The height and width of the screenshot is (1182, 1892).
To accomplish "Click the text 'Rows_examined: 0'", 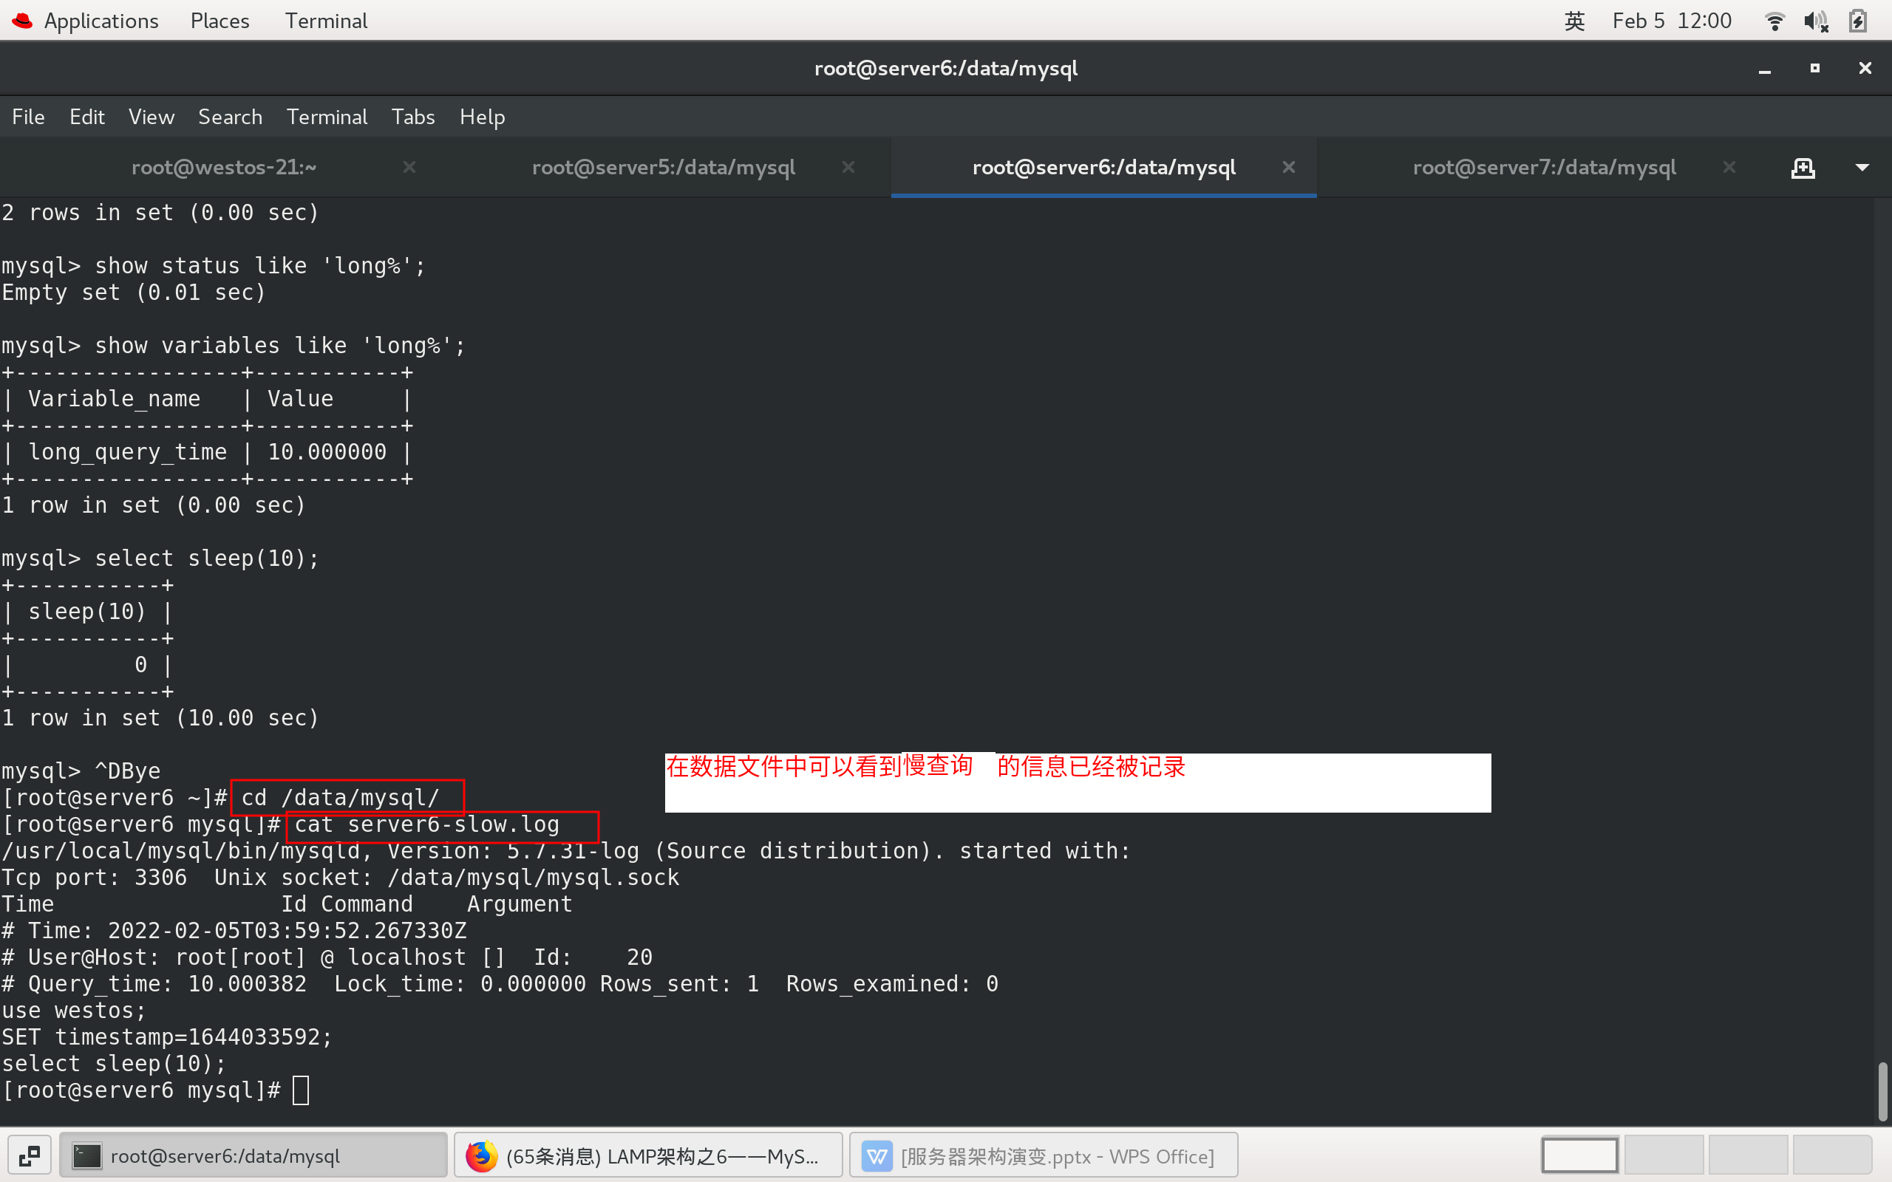I will (892, 984).
